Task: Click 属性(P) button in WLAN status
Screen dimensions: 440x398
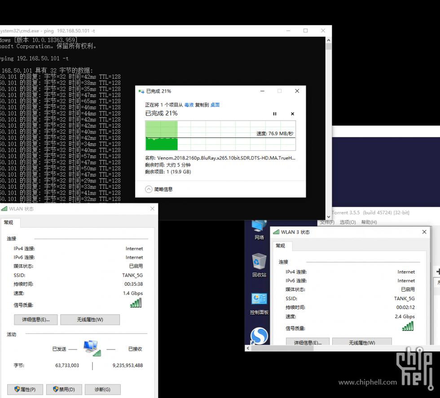Action: tap(25, 389)
